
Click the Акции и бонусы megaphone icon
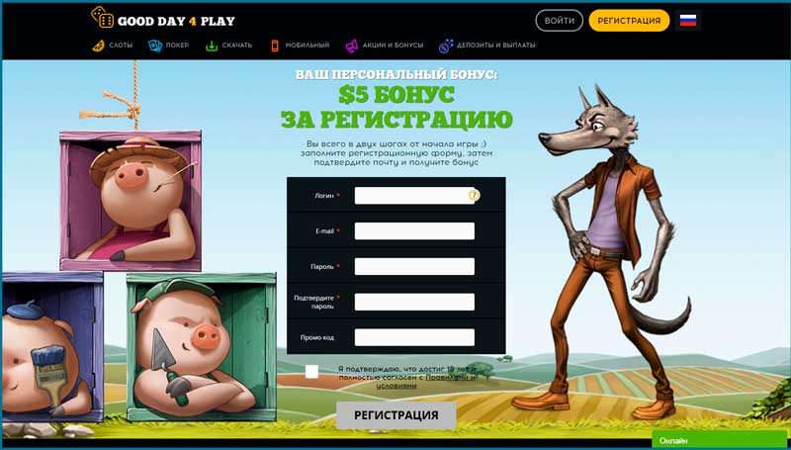(x=352, y=45)
